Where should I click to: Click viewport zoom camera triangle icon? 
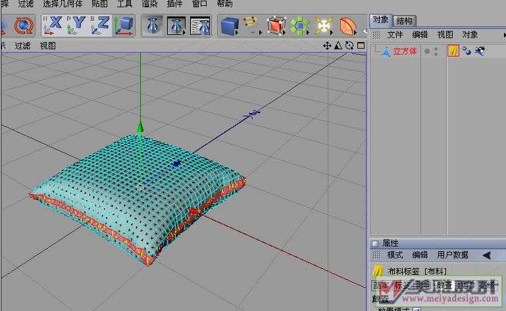[x=338, y=45]
